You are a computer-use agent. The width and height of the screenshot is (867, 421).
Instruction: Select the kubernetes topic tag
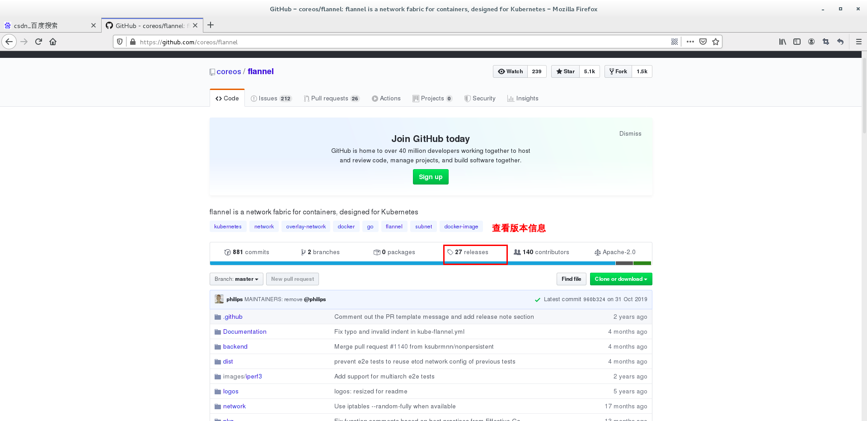point(228,227)
